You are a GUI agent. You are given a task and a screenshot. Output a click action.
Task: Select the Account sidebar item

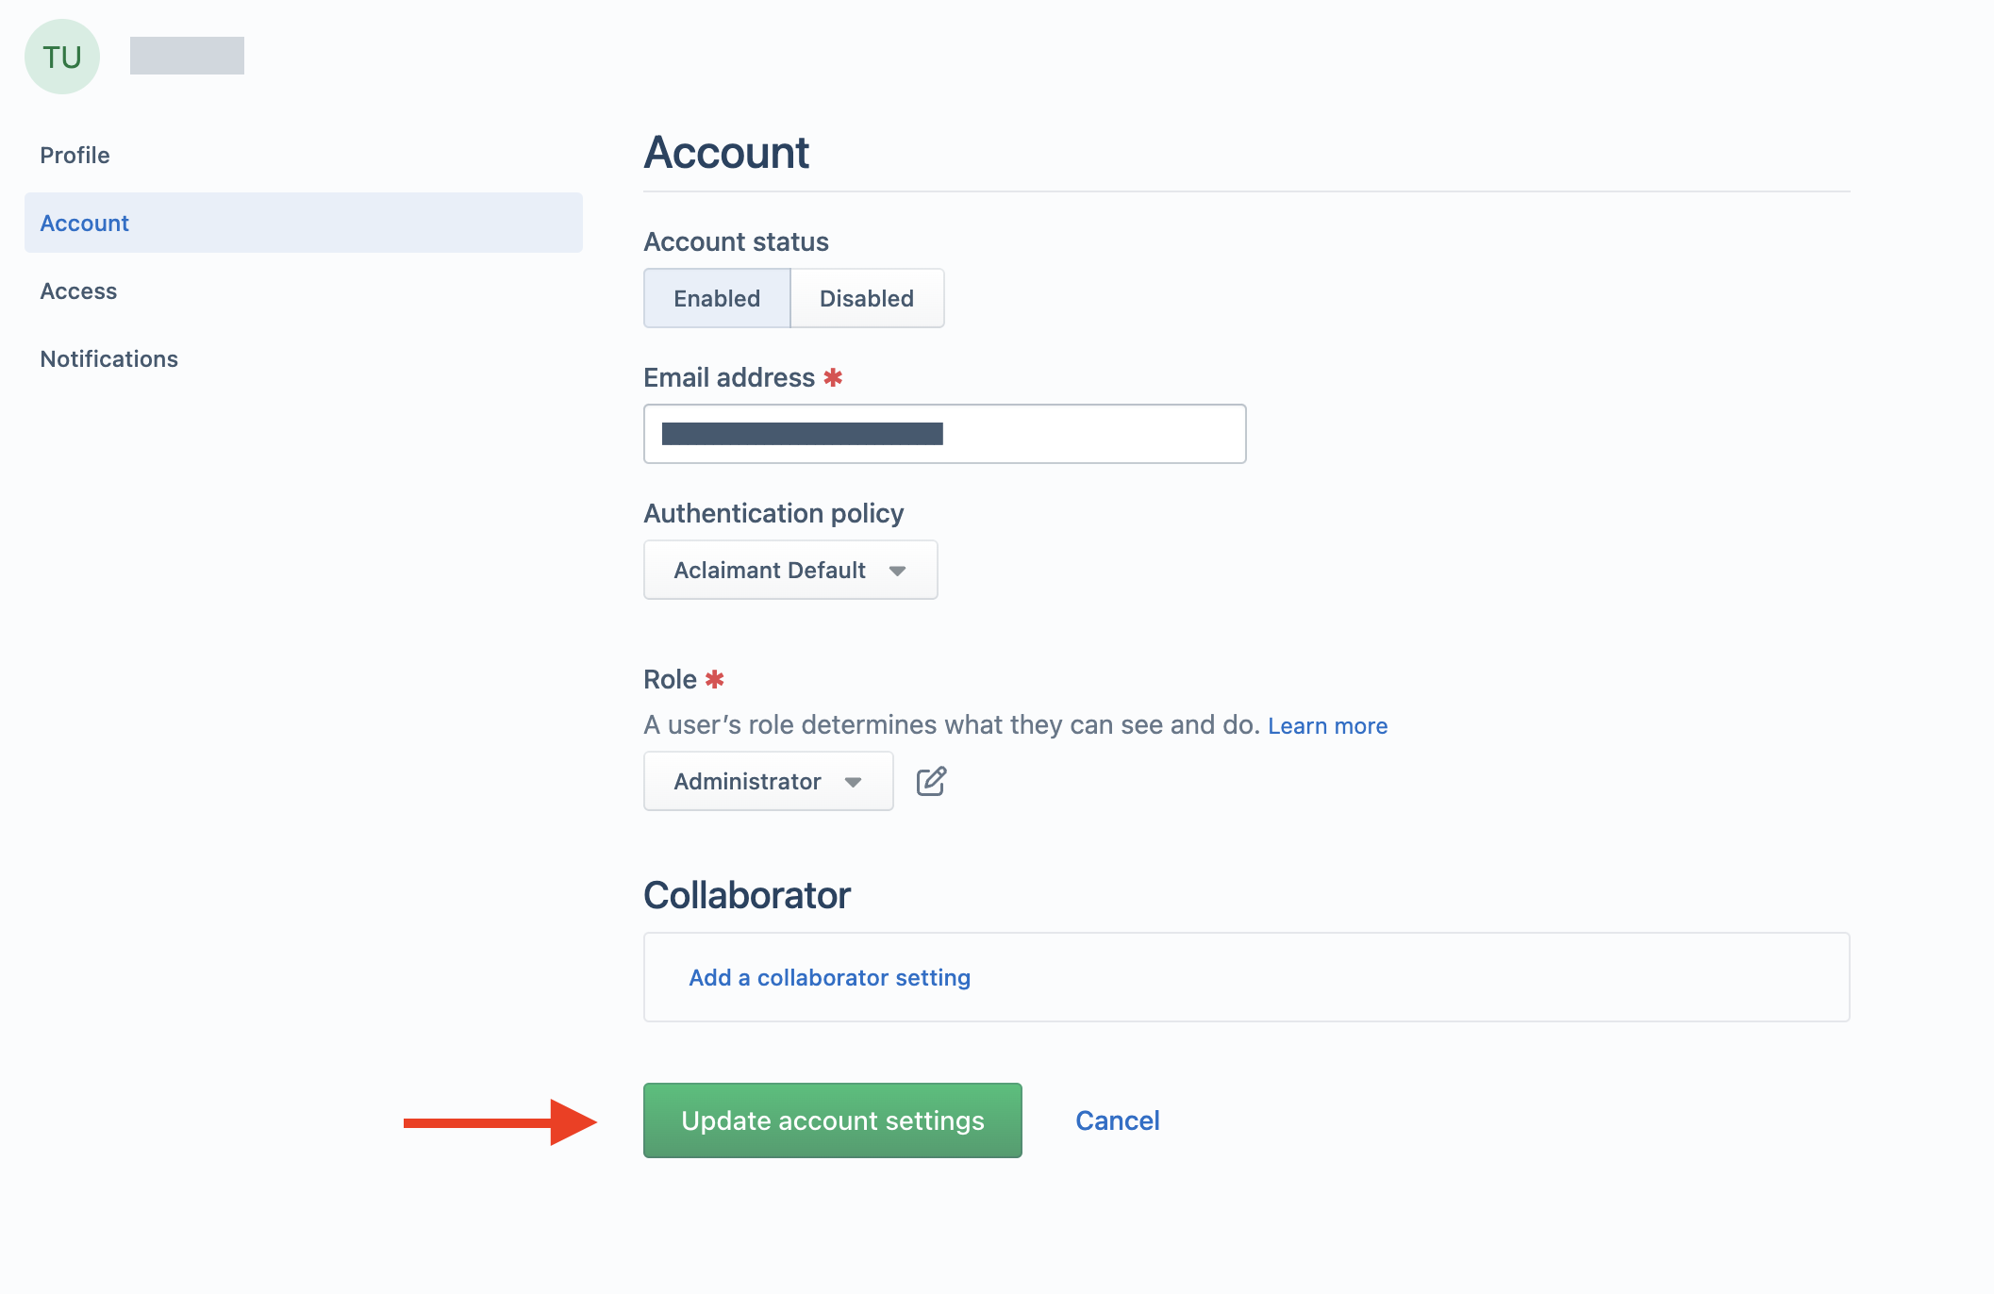(304, 223)
